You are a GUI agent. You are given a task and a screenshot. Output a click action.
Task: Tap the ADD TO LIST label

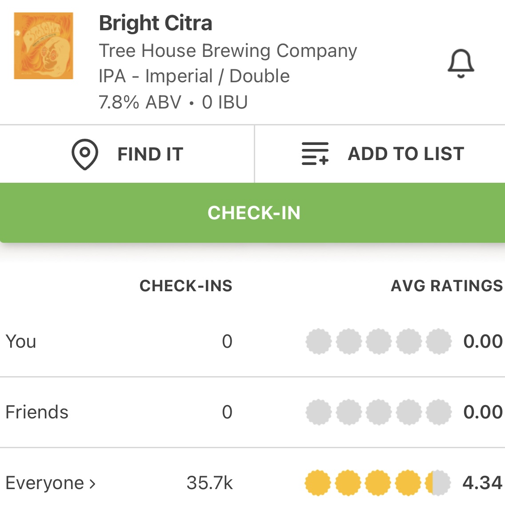(406, 154)
